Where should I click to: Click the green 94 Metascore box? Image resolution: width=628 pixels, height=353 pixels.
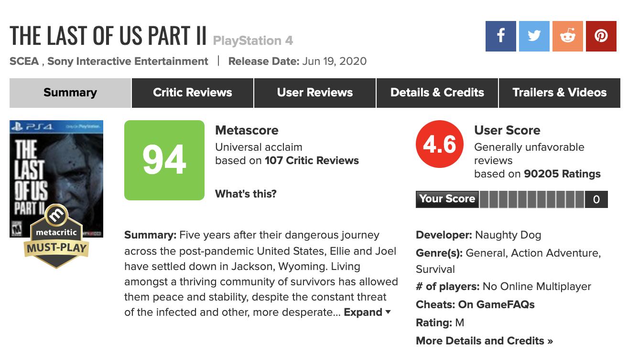(164, 160)
